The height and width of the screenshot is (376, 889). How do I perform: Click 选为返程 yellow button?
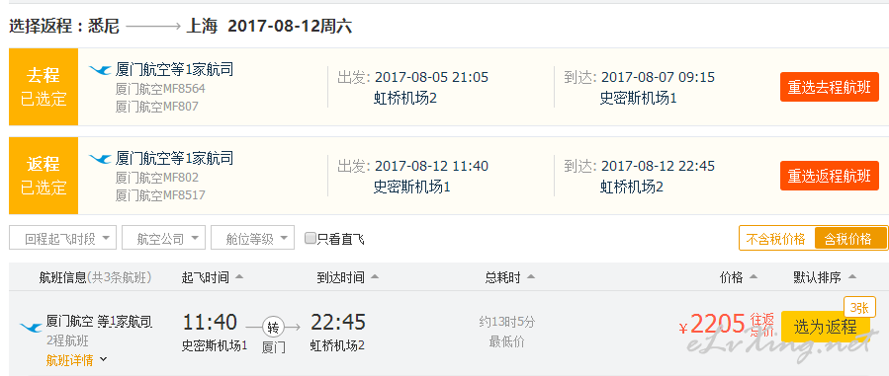[x=825, y=327]
